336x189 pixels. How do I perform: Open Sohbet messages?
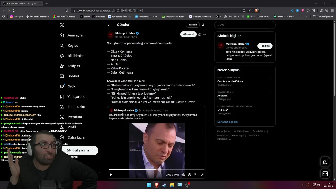(x=69, y=76)
